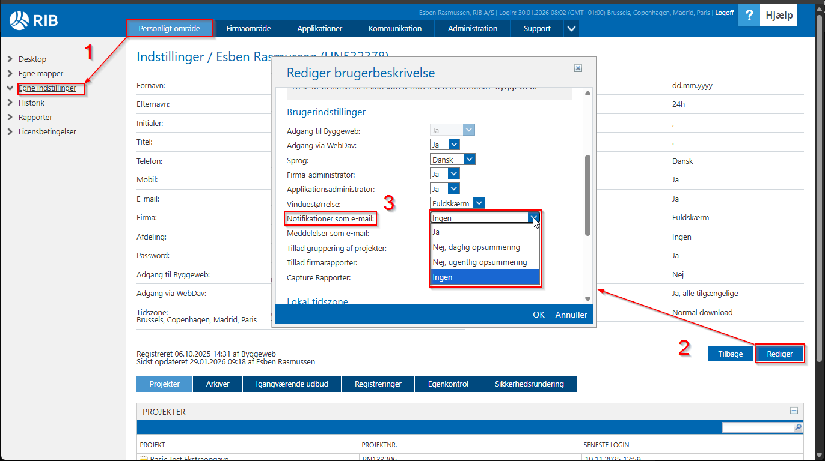825x461 pixels.
Task: Click the PROJEKTER search input field
Action: point(758,427)
